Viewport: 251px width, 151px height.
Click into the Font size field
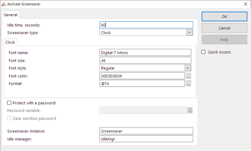click(x=145, y=60)
